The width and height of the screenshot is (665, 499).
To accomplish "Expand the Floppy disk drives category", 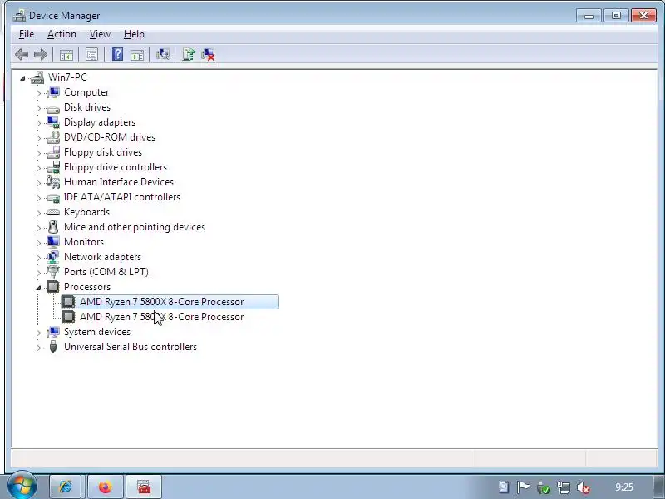I will [38, 153].
